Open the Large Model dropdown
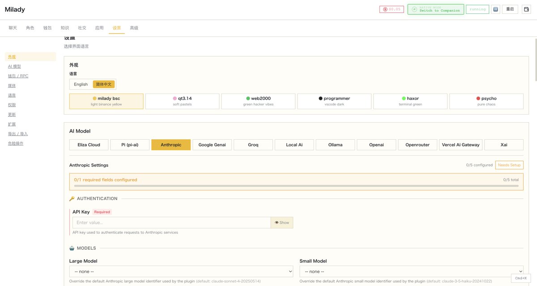The height and width of the screenshot is (286, 537). point(181,271)
